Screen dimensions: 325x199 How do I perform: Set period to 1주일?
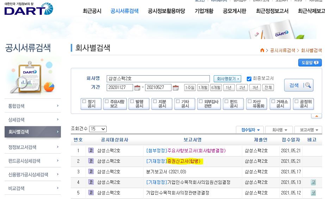190,88
